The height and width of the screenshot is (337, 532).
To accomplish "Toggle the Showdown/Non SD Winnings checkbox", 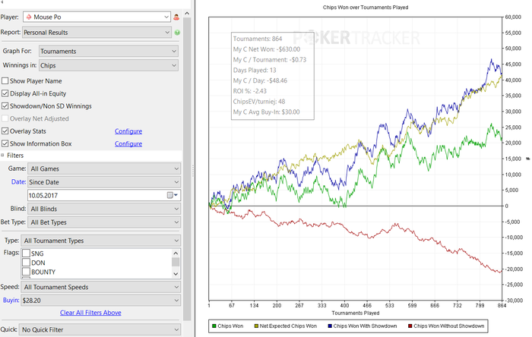I will coord(6,106).
